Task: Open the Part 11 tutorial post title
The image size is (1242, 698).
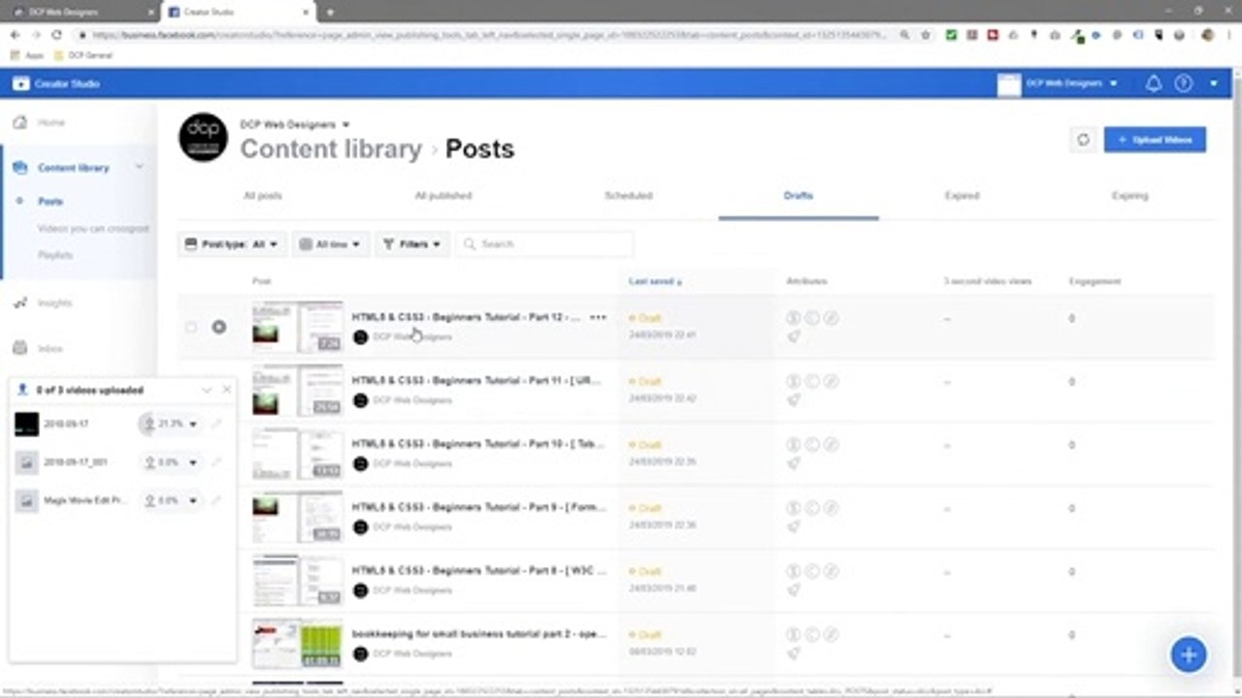Action: coord(476,381)
